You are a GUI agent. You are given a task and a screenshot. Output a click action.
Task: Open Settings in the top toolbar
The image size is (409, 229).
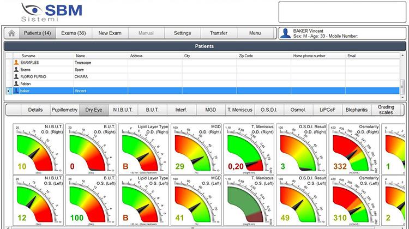click(182, 33)
